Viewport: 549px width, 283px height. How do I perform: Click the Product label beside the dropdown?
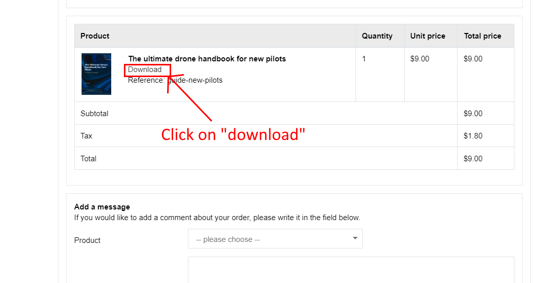click(87, 240)
